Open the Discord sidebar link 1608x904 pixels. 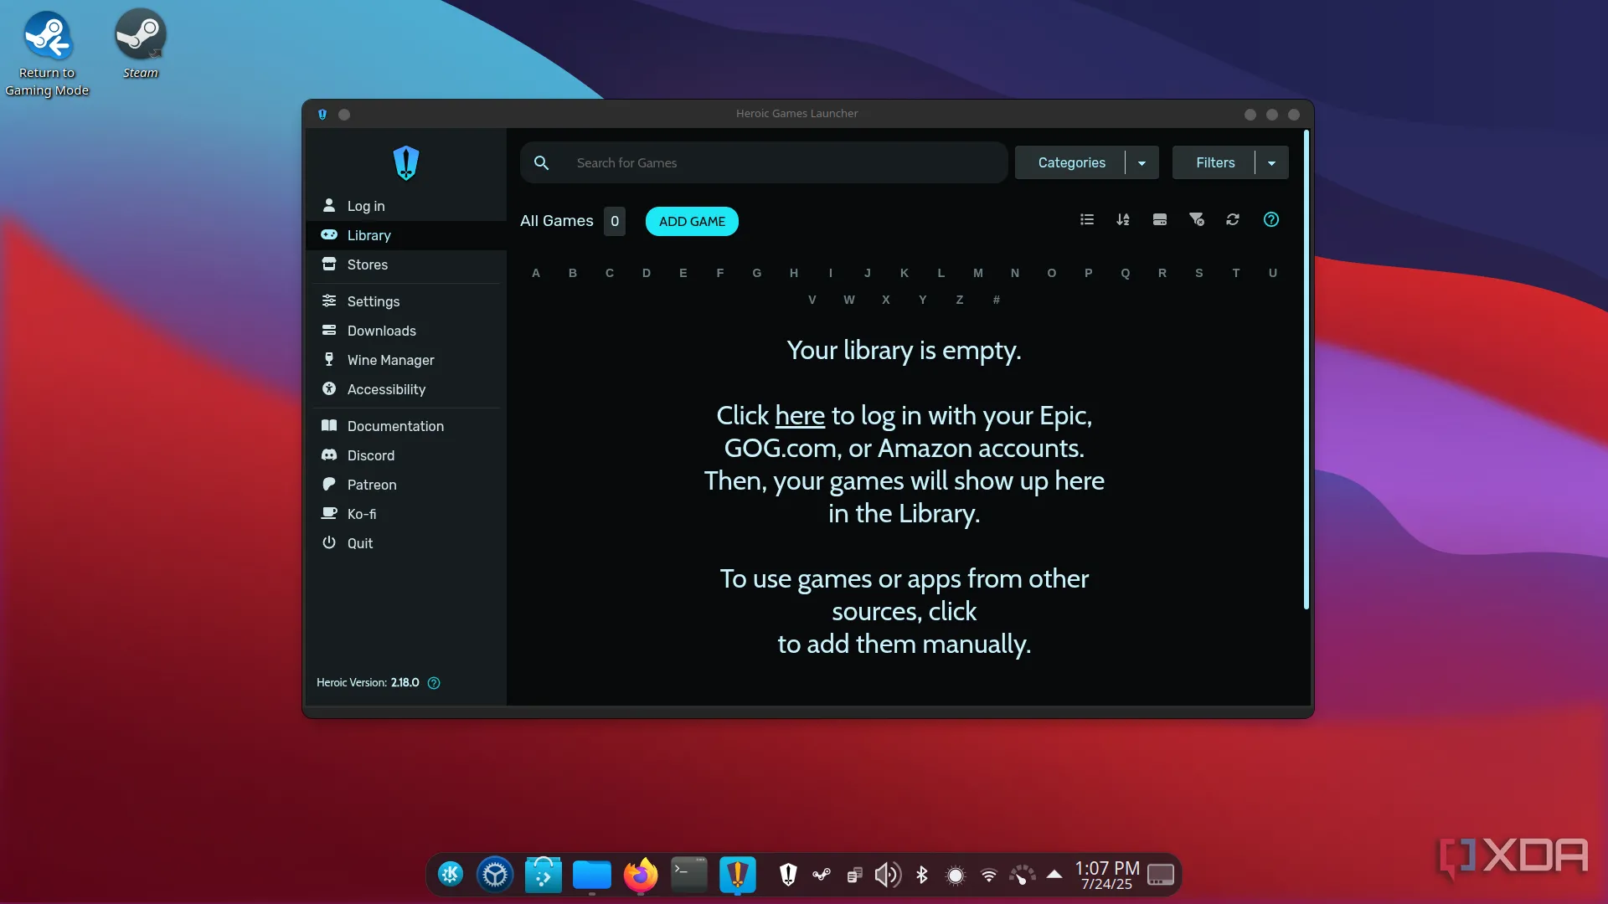[x=406, y=455]
